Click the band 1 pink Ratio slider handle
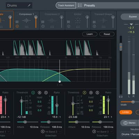The image size is (139, 139). pyautogui.click(x=6, y=100)
